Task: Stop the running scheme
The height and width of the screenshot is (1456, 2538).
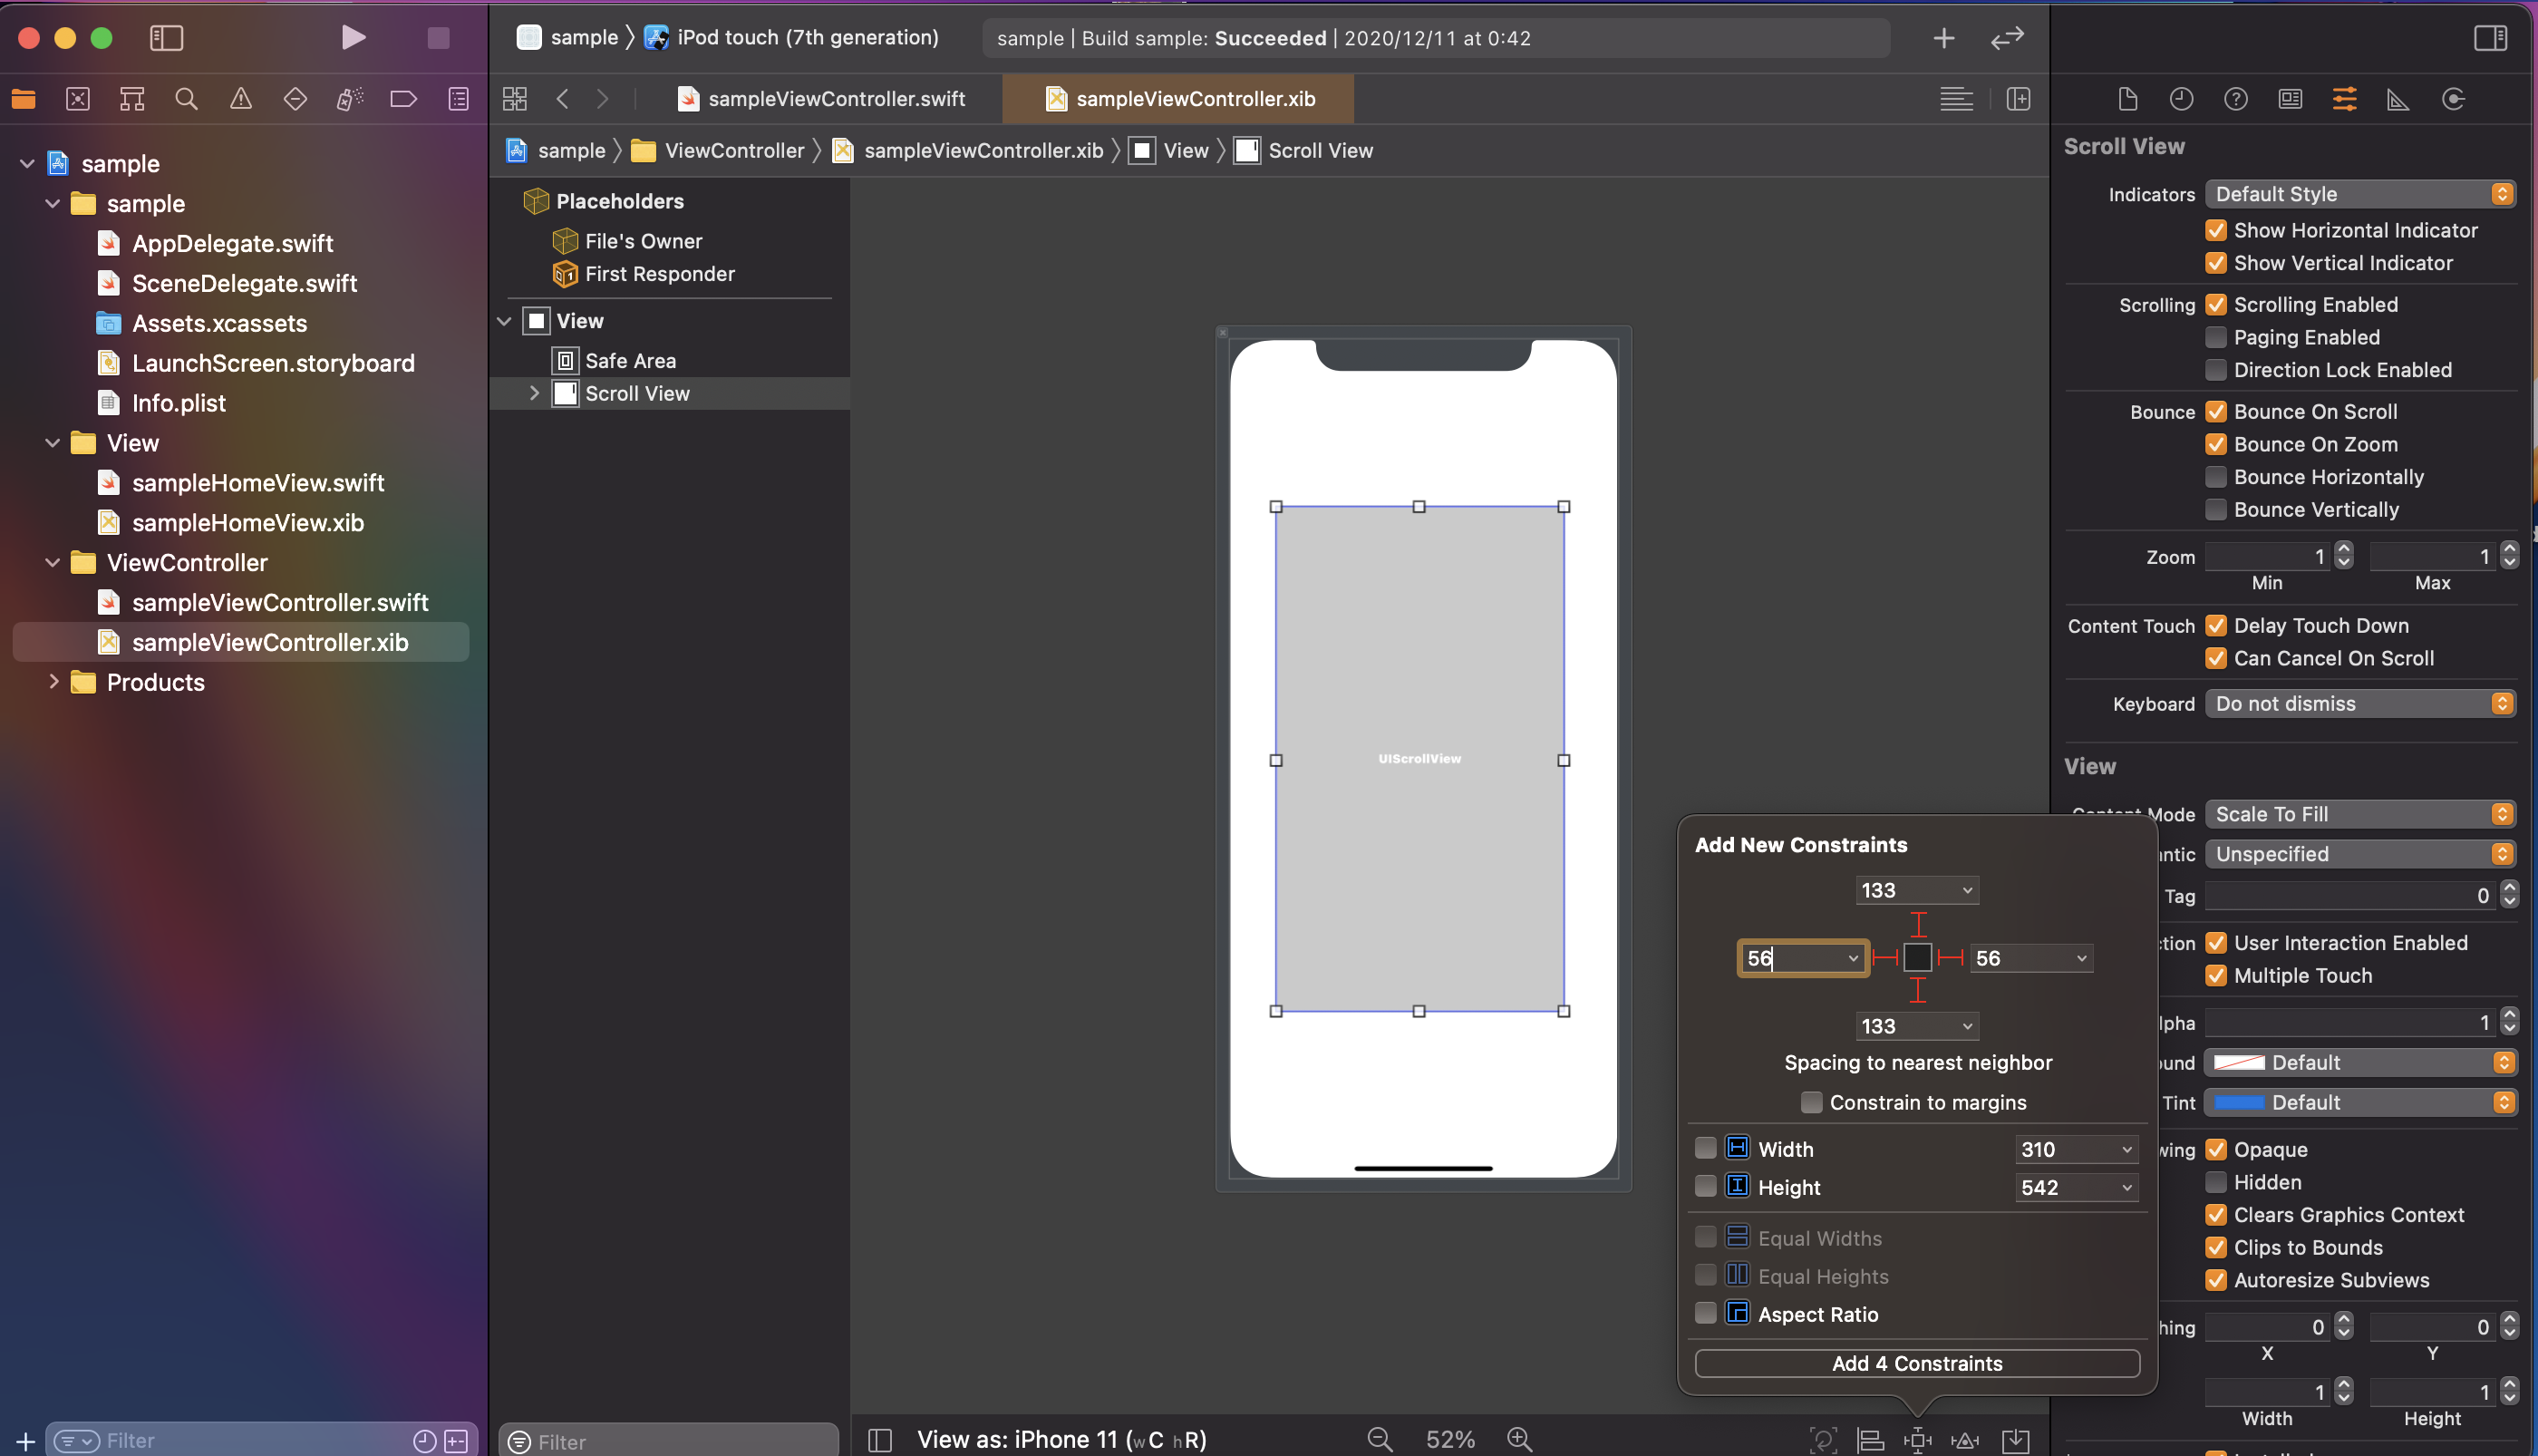Action: coord(438,38)
